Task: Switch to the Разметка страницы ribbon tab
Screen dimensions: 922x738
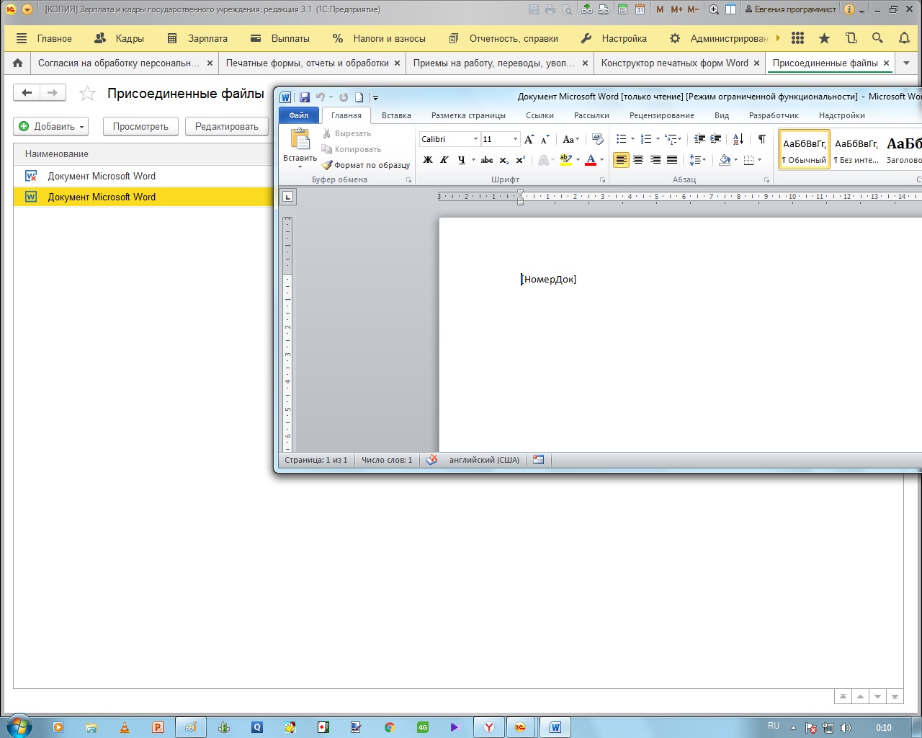Action: 468,115
